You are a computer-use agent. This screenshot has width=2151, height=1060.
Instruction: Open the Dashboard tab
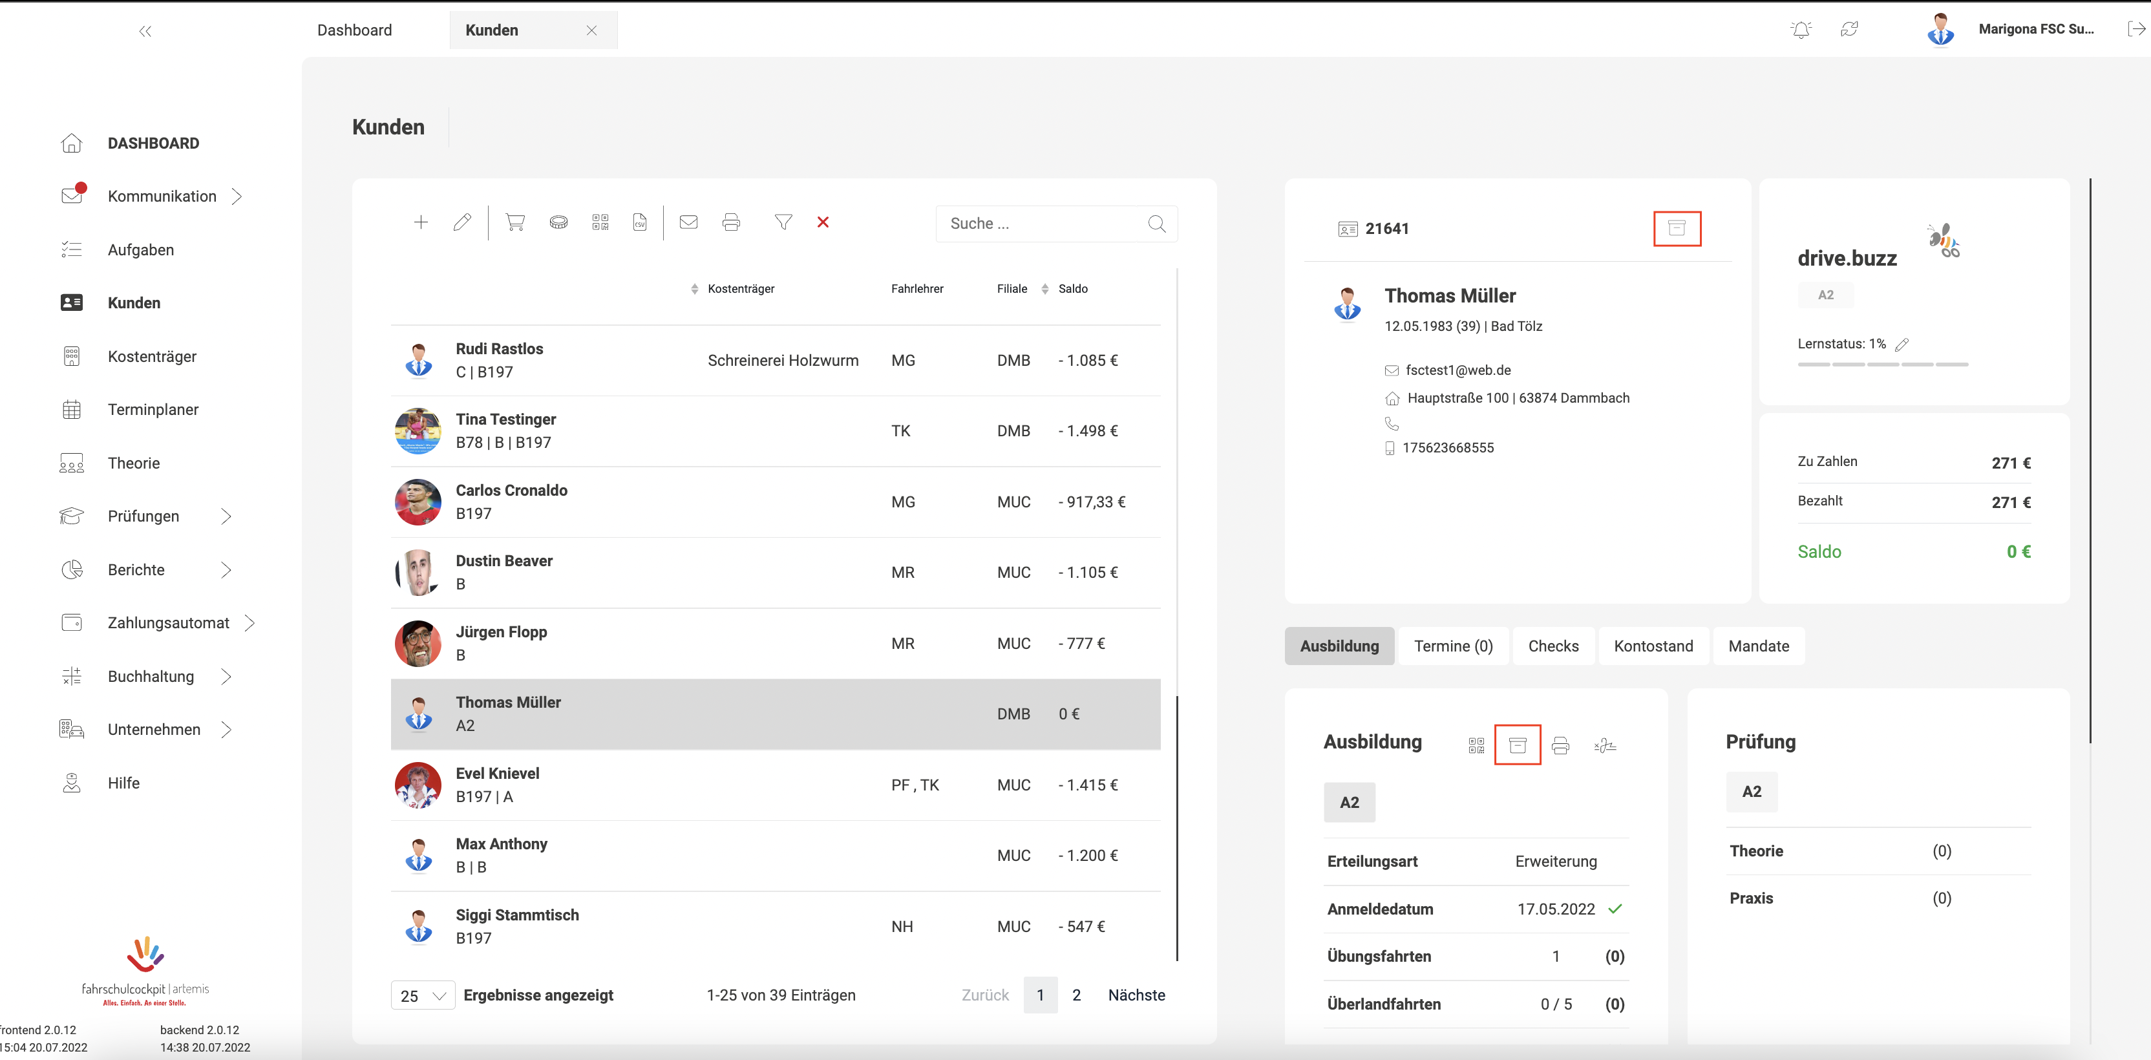(x=354, y=30)
